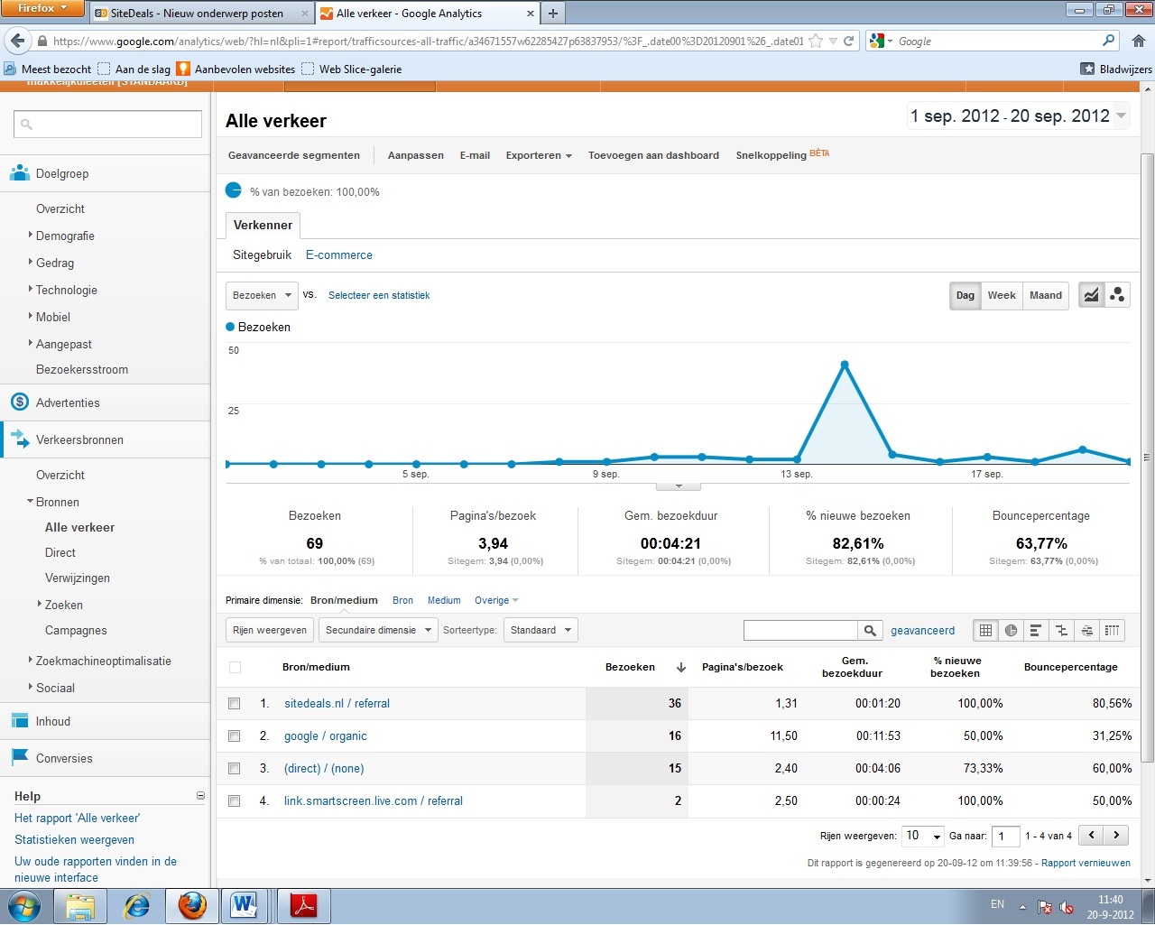The height and width of the screenshot is (925, 1155).
Task: Set the chart interval to Week
Action: coord(1002,295)
